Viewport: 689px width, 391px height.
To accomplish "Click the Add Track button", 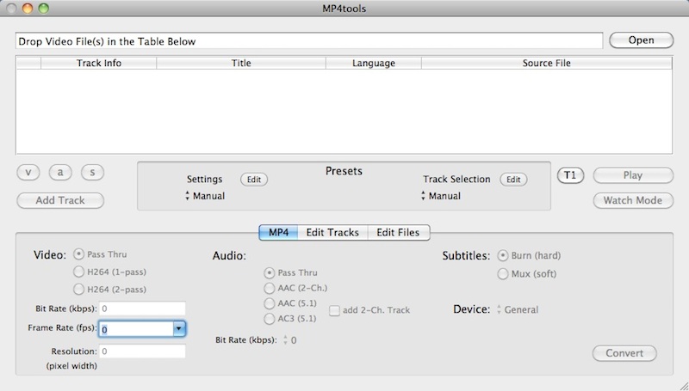I will click(x=60, y=200).
